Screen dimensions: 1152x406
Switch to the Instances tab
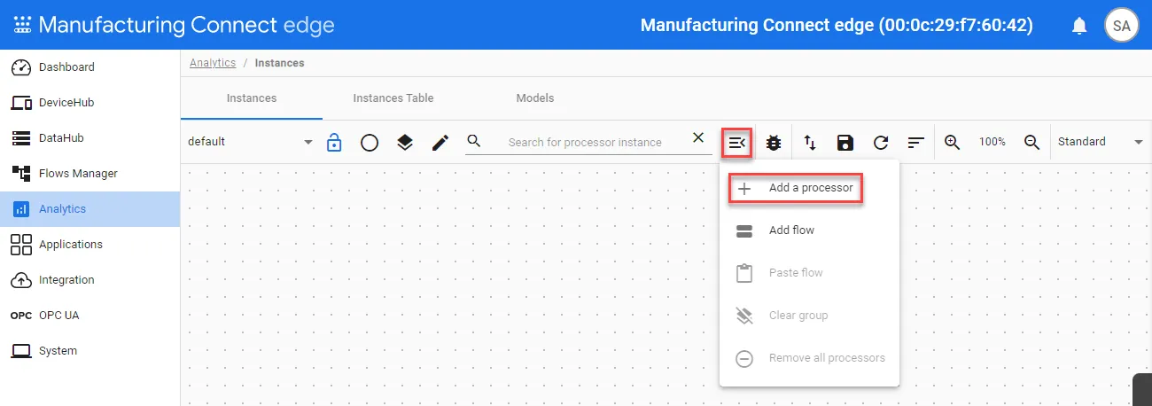(252, 98)
